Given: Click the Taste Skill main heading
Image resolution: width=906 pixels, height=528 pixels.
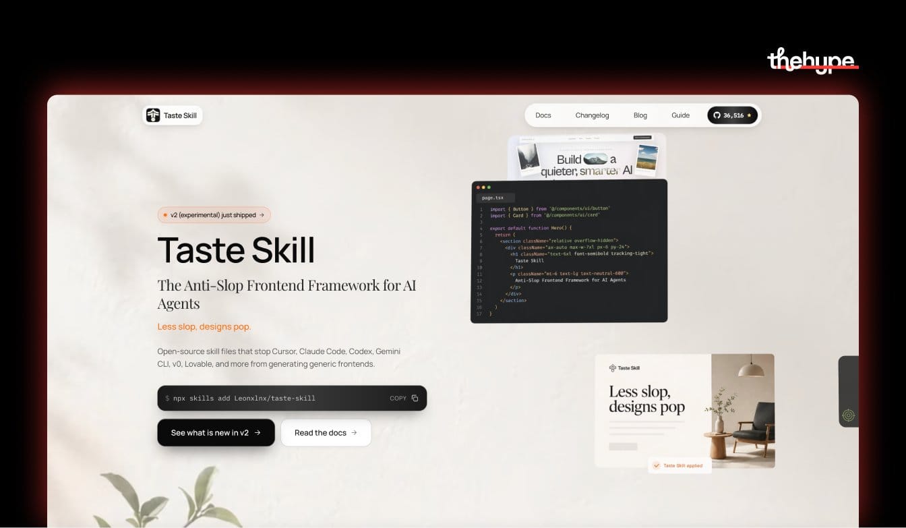Looking at the screenshot, I should click(x=237, y=250).
